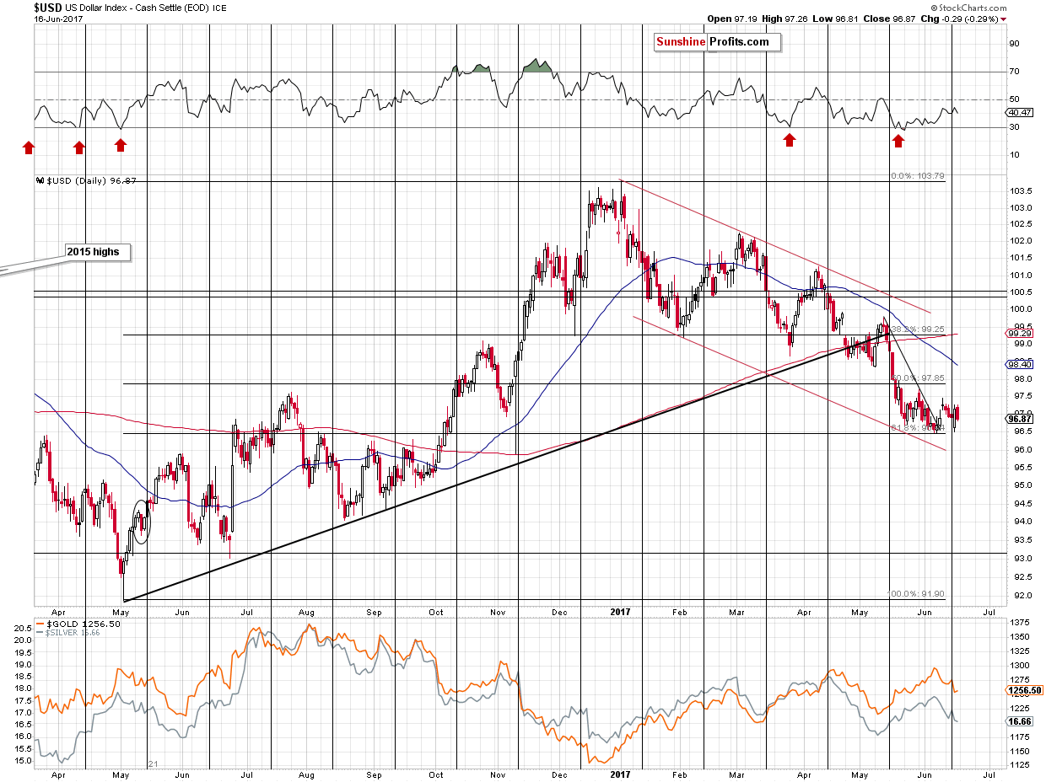The height and width of the screenshot is (782, 1046).
Task: Click the RSI axis label '10'
Action: click(x=1013, y=155)
